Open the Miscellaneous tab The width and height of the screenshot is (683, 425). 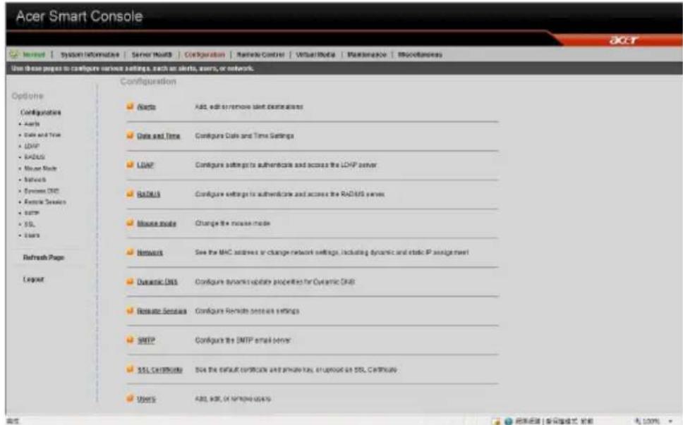pos(420,55)
